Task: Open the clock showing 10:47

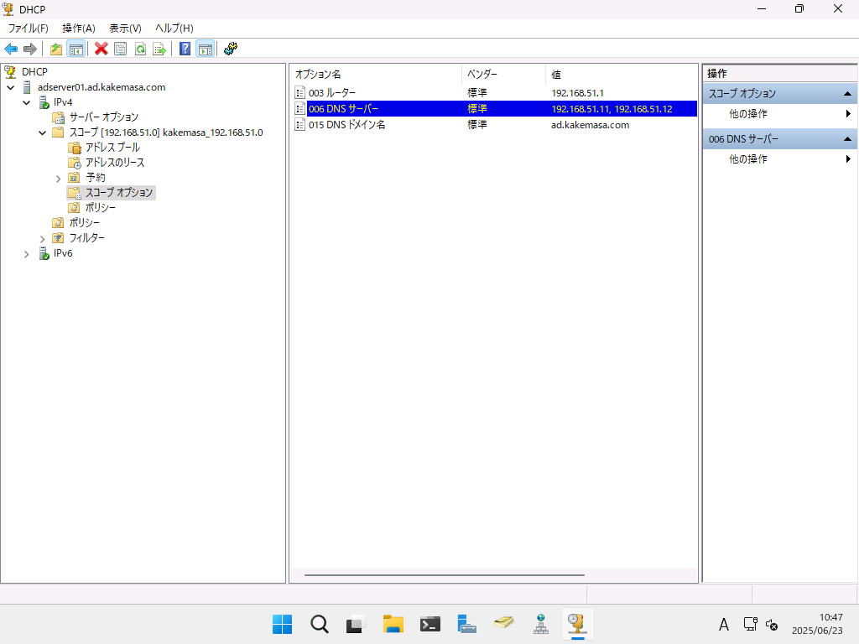Action: (817, 624)
